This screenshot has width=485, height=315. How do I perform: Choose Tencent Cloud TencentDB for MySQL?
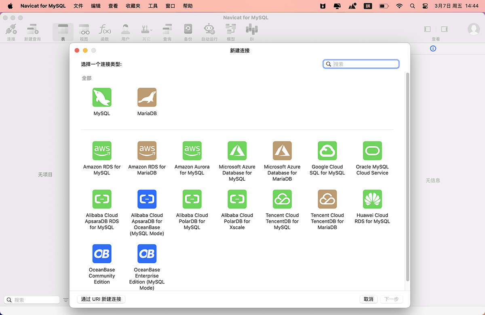[282, 199]
